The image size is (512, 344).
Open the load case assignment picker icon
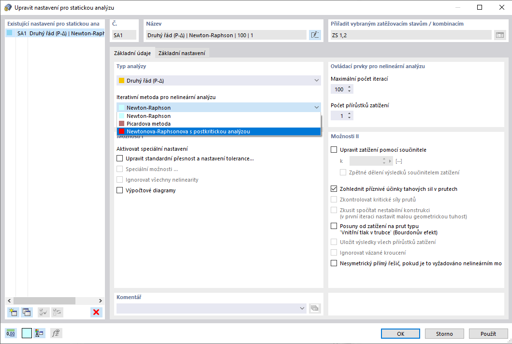pos(499,35)
